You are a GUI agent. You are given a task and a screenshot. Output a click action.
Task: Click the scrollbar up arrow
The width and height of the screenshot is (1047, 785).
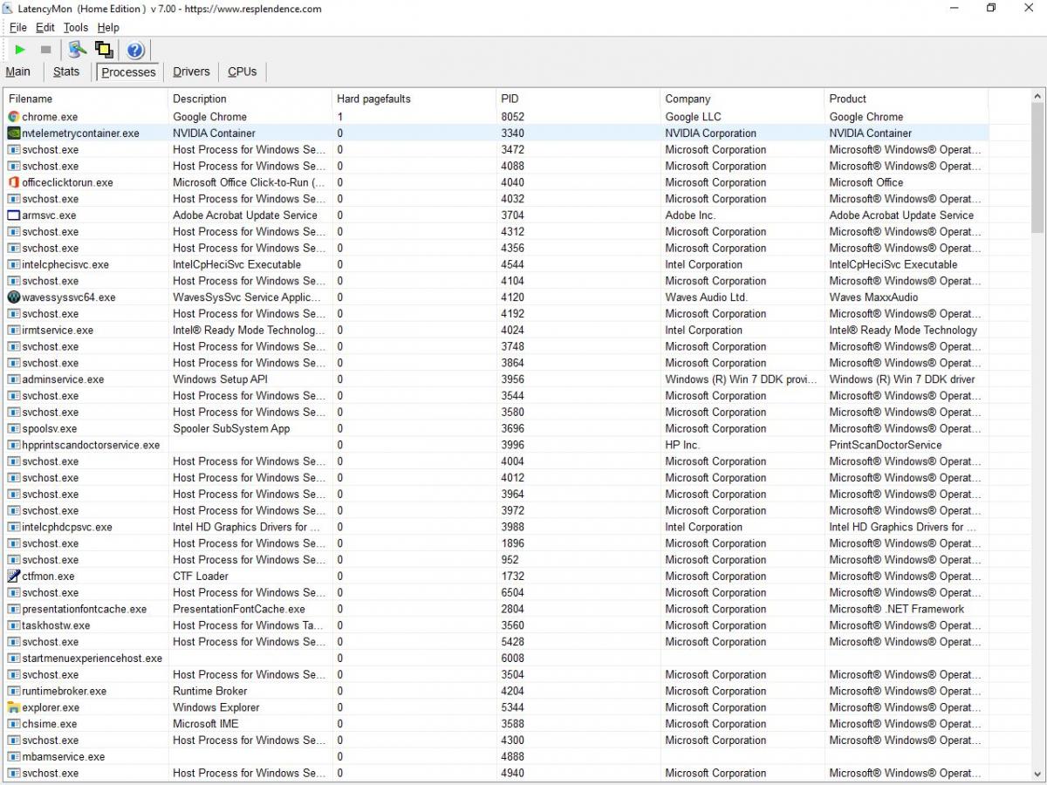click(x=1037, y=96)
